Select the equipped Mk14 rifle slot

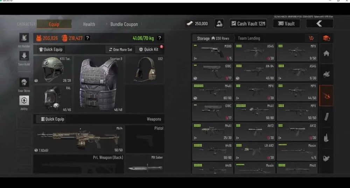[78, 139]
